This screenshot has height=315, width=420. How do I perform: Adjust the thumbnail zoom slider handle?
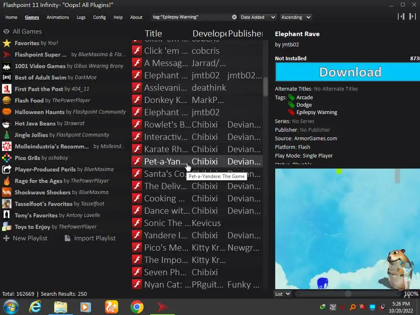pyautogui.click(x=348, y=294)
